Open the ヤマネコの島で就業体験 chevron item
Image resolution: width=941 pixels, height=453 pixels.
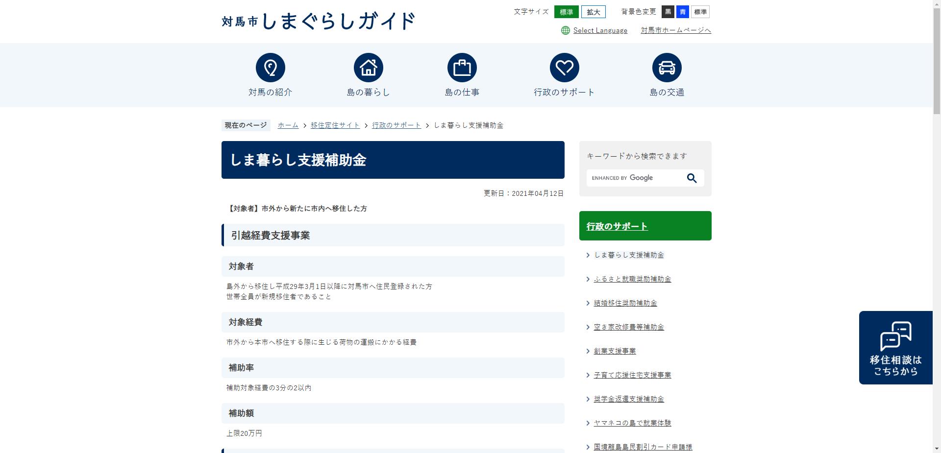(633, 423)
